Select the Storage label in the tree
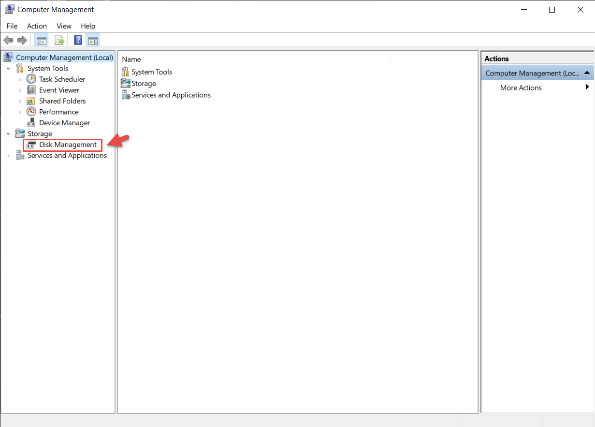This screenshot has width=595, height=427. 40,133
